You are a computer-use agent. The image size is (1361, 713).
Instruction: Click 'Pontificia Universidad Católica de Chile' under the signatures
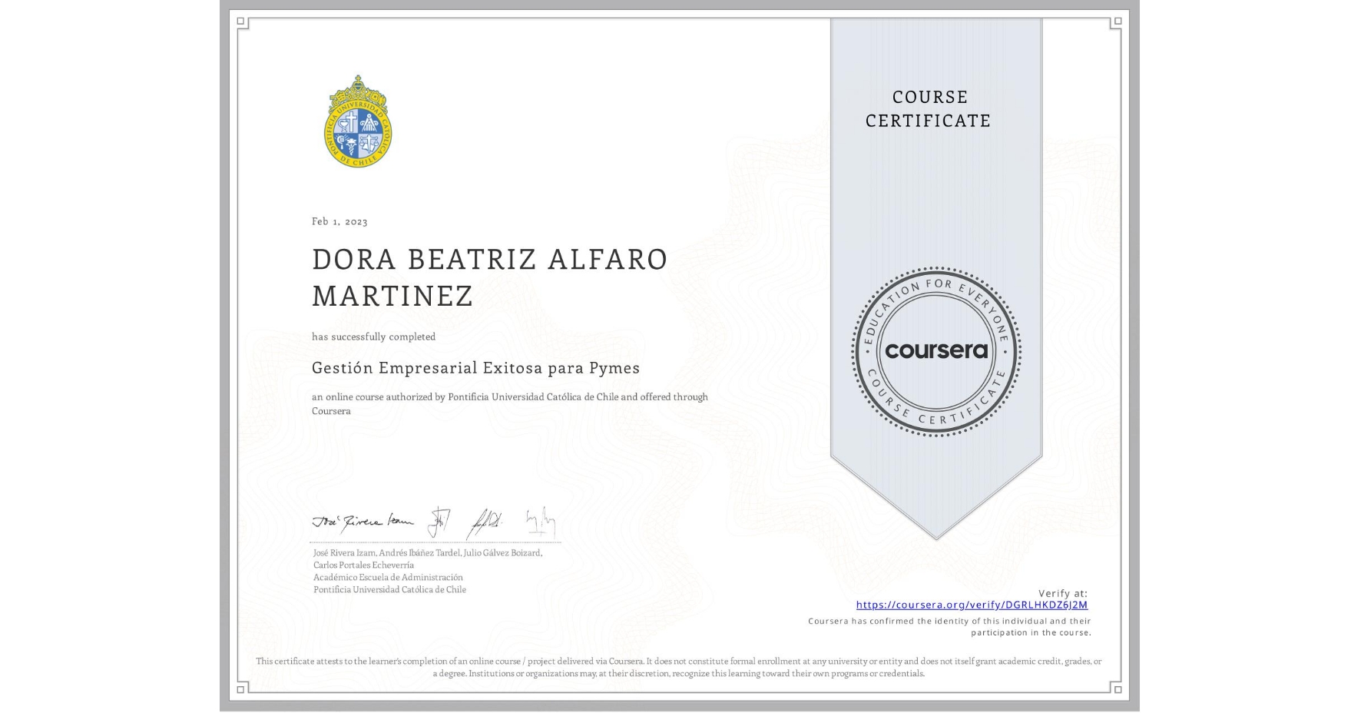389,589
